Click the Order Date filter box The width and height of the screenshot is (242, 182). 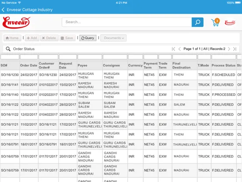(29, 57)
